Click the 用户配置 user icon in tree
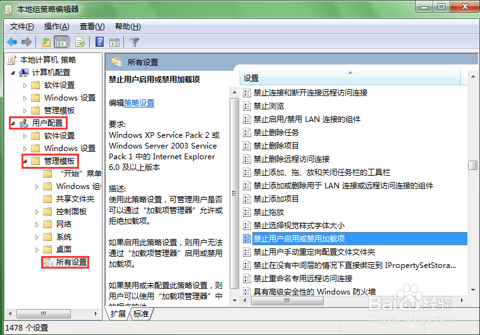 click(24, 123)
